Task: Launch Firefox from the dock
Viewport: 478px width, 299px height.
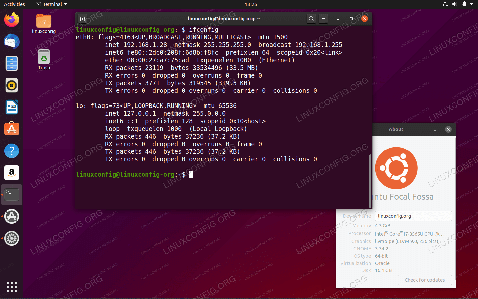Action: coord(11,20)
